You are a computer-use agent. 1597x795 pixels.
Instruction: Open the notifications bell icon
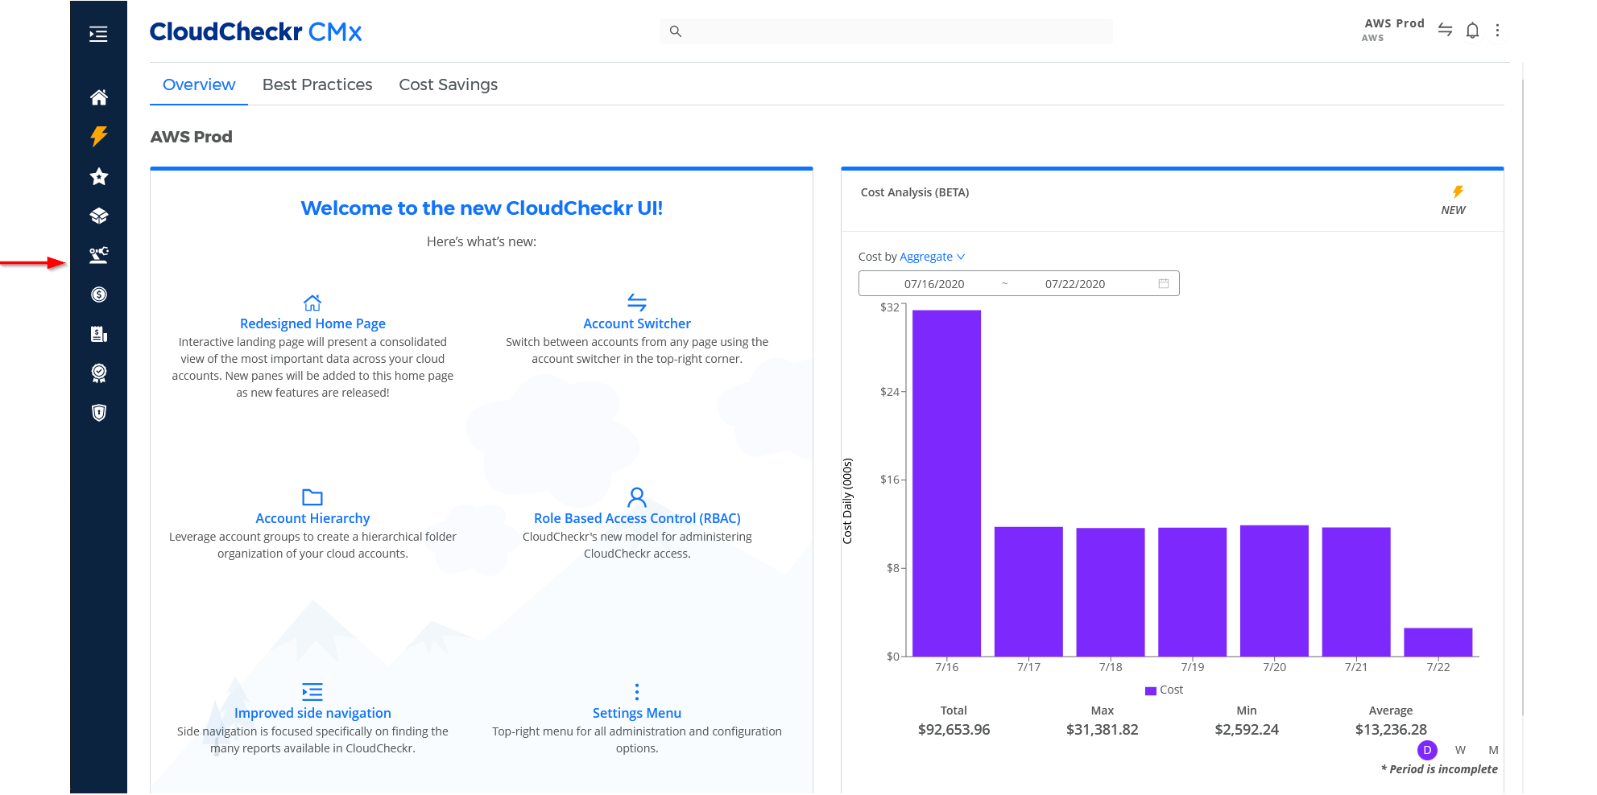coord(1472,31)
